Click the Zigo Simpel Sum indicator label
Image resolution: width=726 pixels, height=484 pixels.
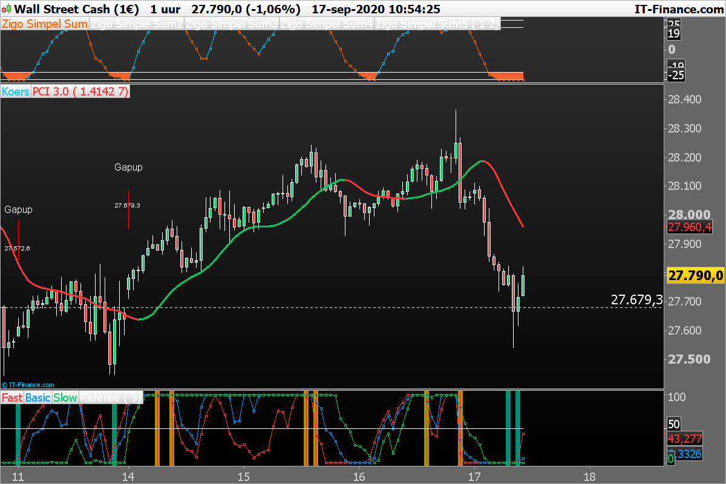45,24
